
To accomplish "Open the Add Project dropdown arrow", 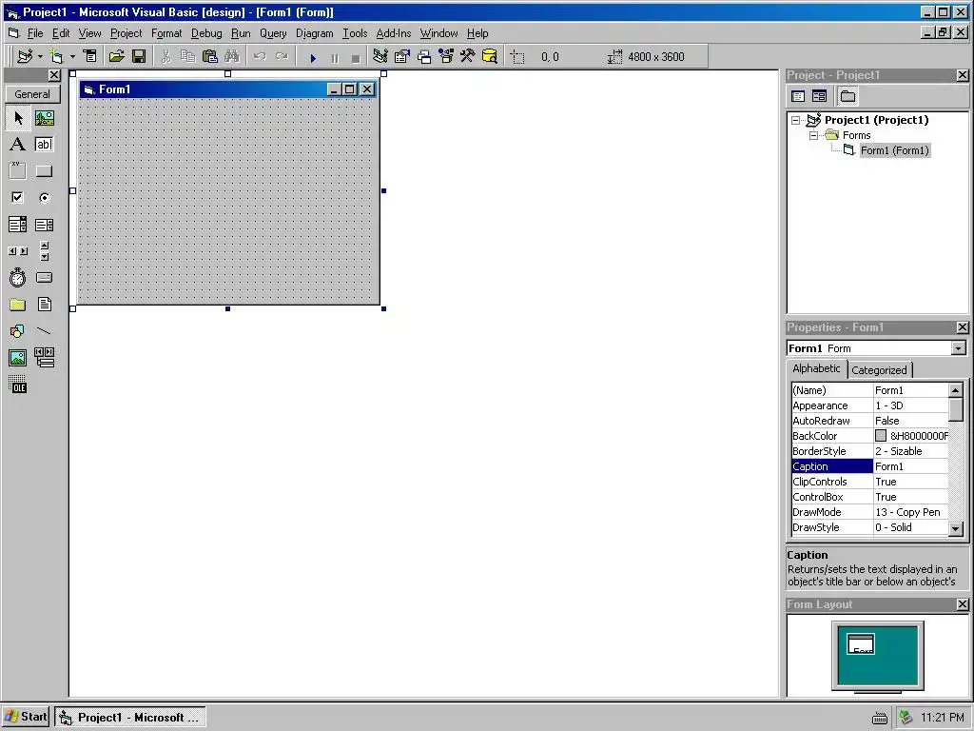I will click(40, 56).
